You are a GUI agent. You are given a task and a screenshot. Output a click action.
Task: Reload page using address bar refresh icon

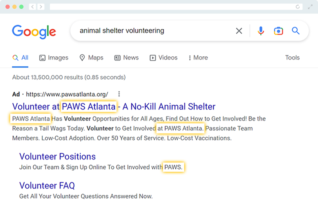[x=298, y=7]
